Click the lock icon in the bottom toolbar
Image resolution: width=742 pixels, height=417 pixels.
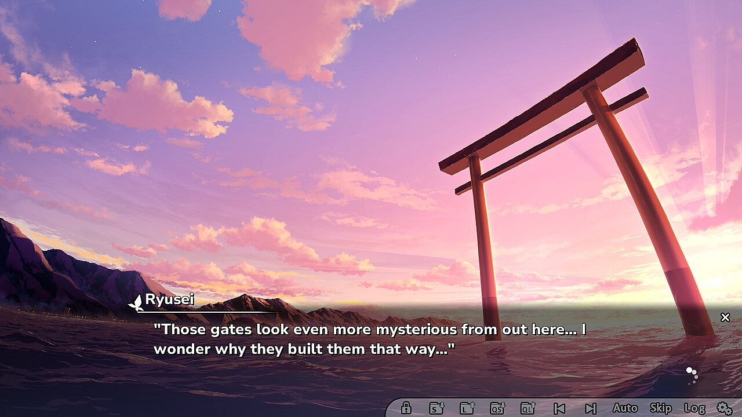pyautogui.click(x=406, y=408)
